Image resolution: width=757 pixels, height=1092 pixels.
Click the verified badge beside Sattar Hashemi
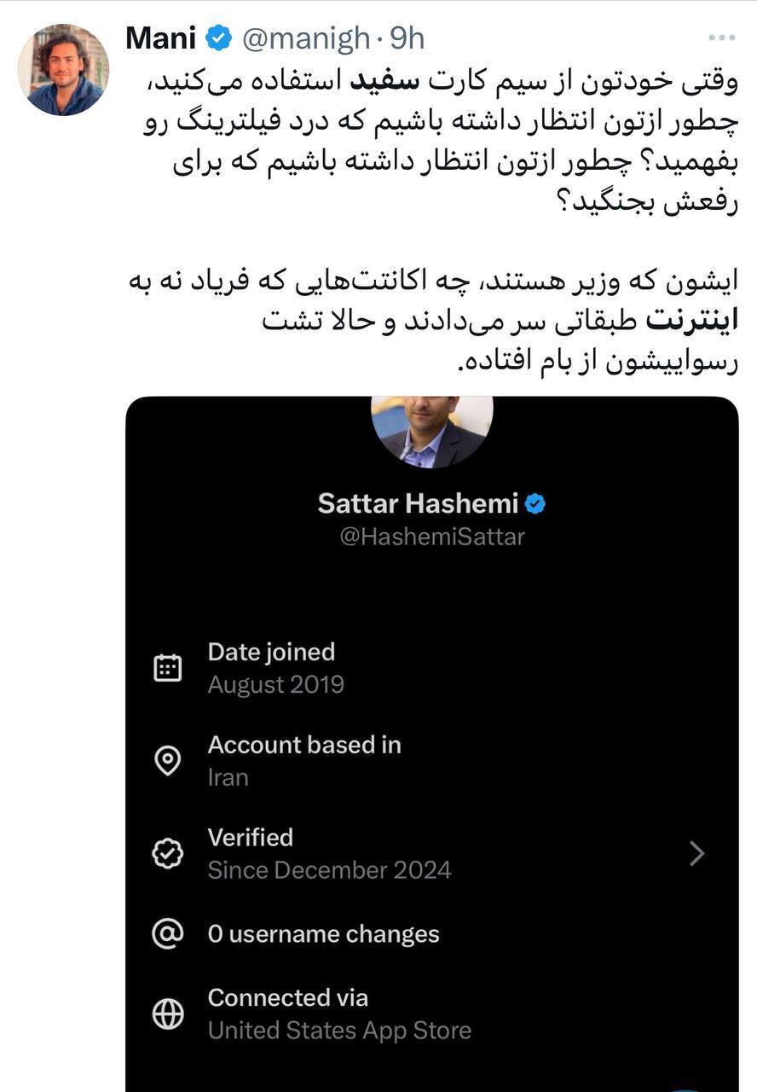(x=535, y=503)
